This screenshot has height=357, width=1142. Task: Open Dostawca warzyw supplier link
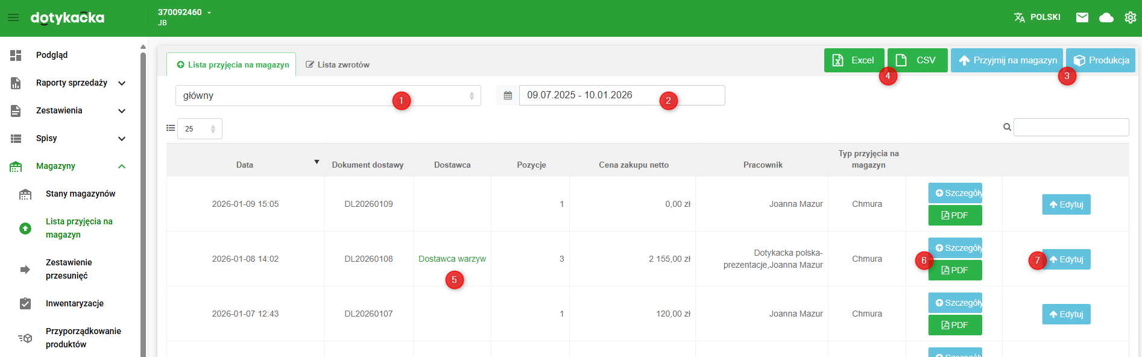click(x=452, y=259)
